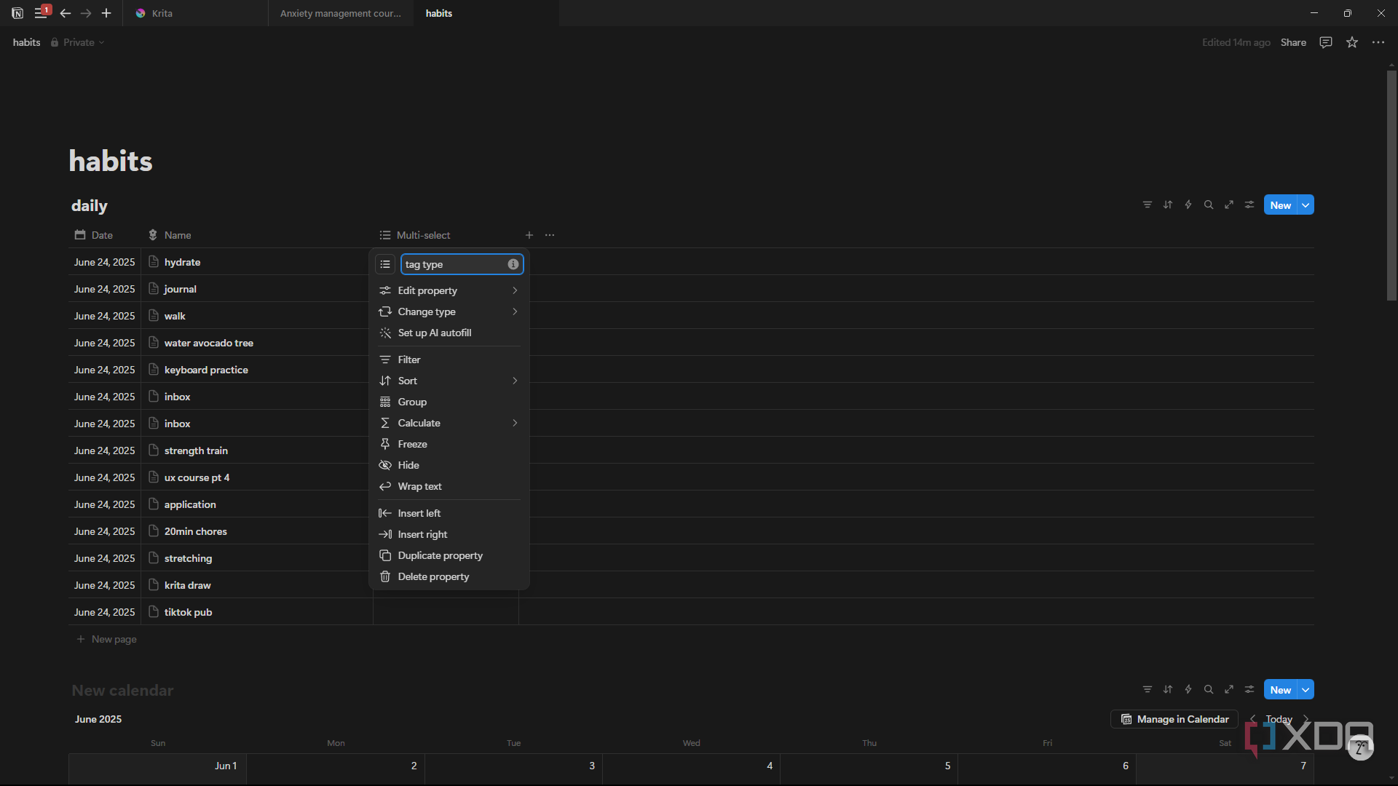The height and width of the screenshot is (786, 1398).
Task: Expand the calendar view to full page
Action: tap(1229, 690)
